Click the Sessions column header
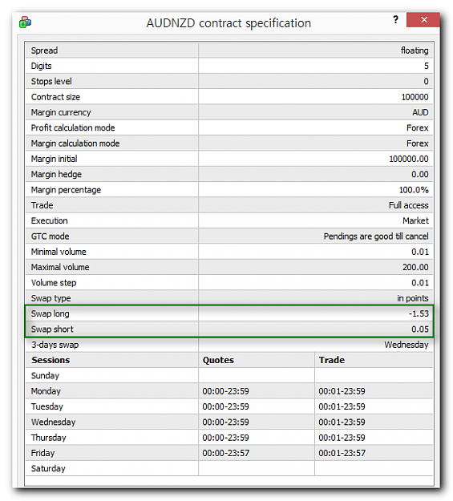 point(51,360)
